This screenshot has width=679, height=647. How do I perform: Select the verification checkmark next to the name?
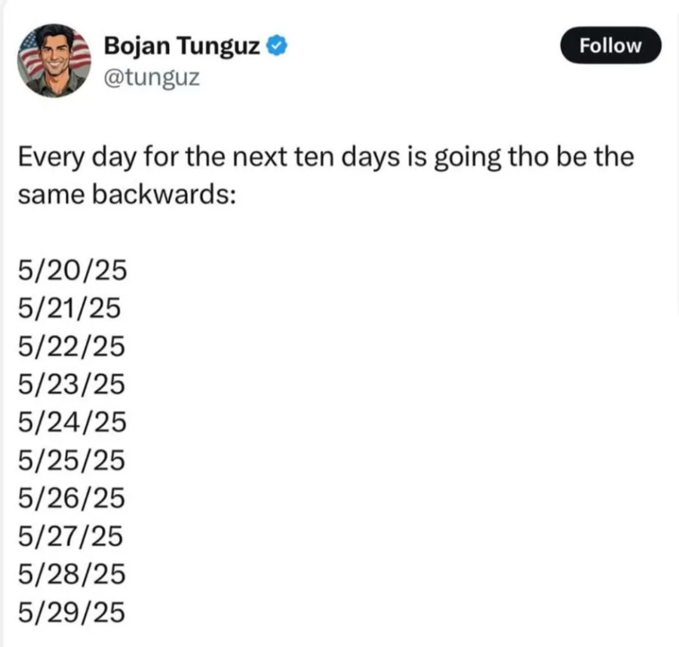(x=277, y=44)
